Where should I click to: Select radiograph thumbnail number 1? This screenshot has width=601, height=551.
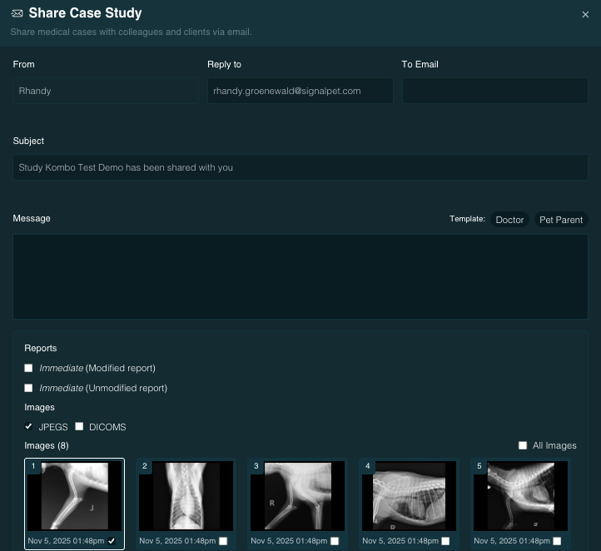tap(75, 496)
